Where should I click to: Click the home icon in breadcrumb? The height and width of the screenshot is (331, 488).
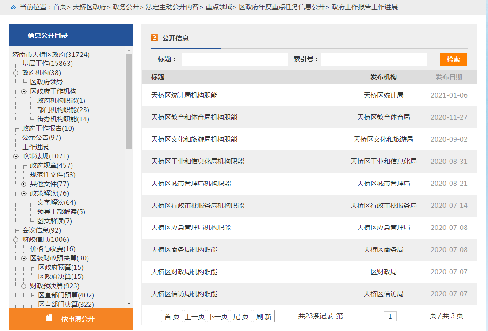tap(13, 7)
